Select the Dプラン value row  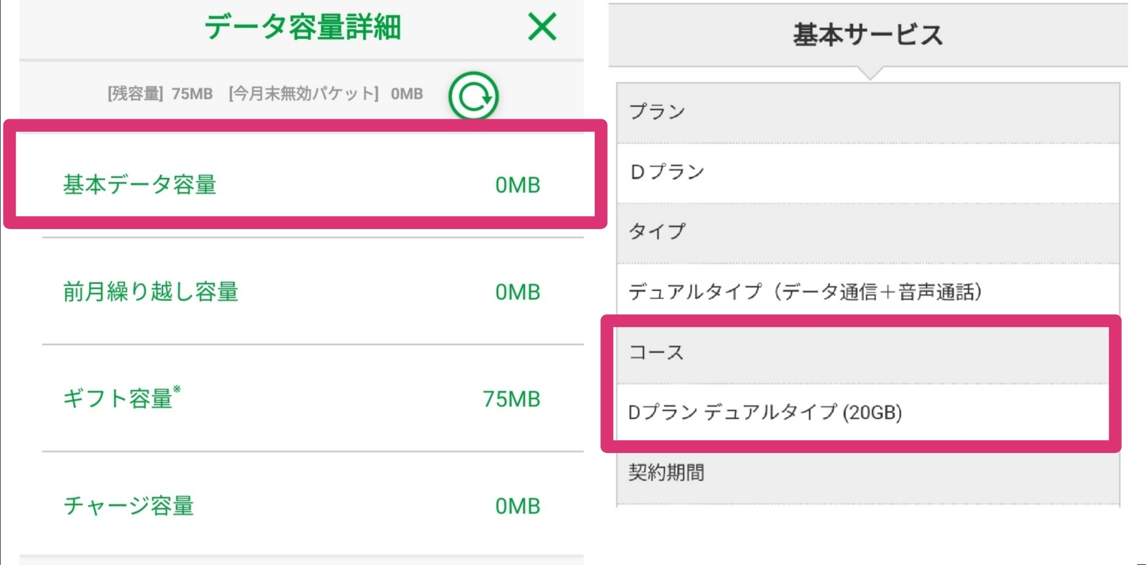tap(667, 172)
